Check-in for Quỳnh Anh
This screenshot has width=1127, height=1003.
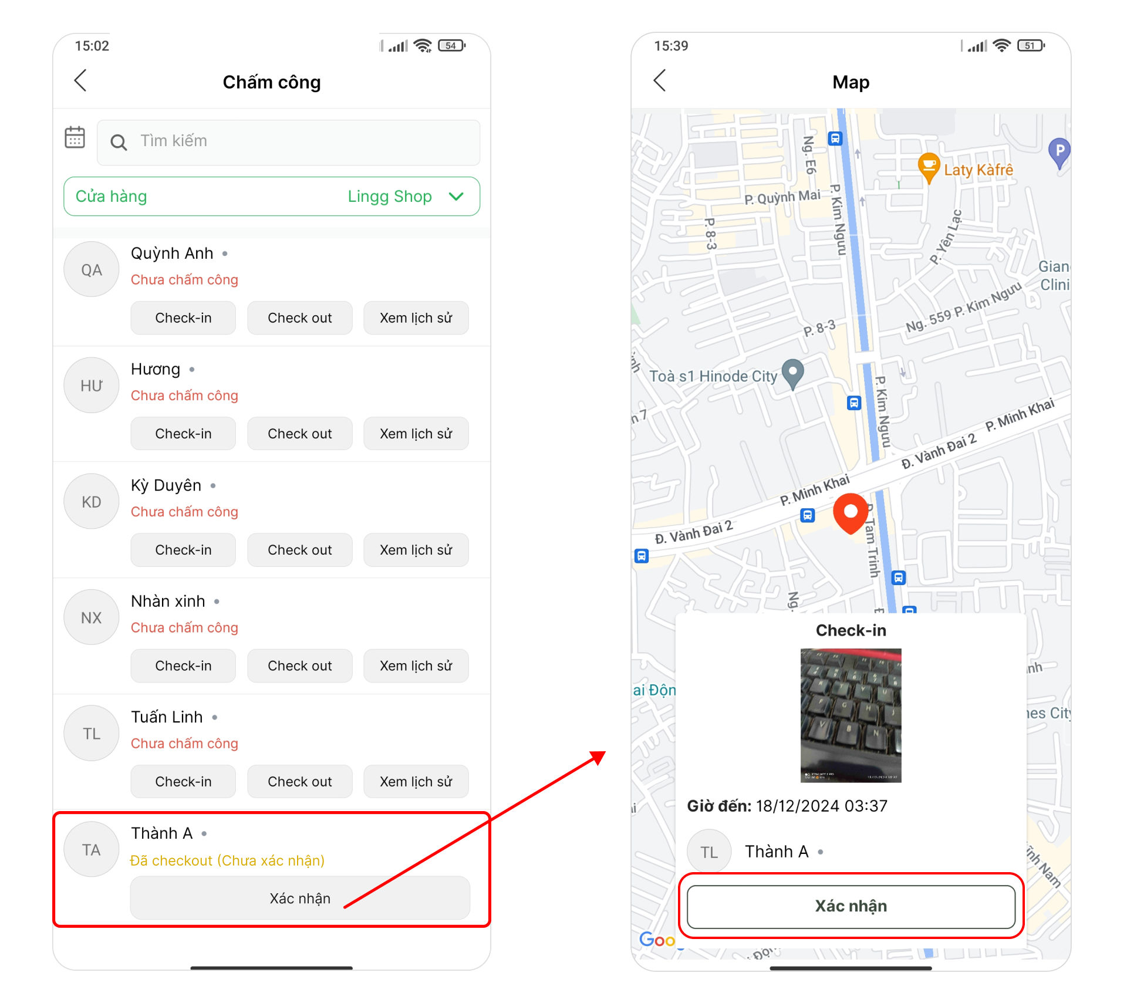183,318
